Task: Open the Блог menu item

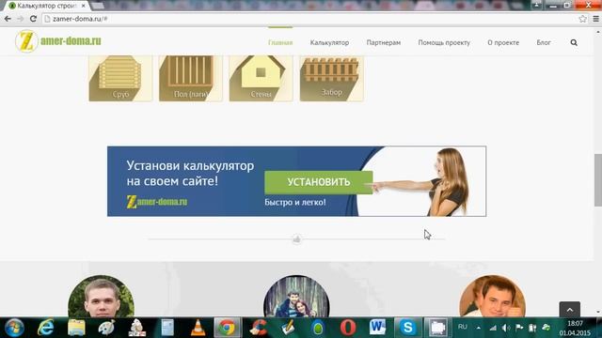Action: (544, 42)
